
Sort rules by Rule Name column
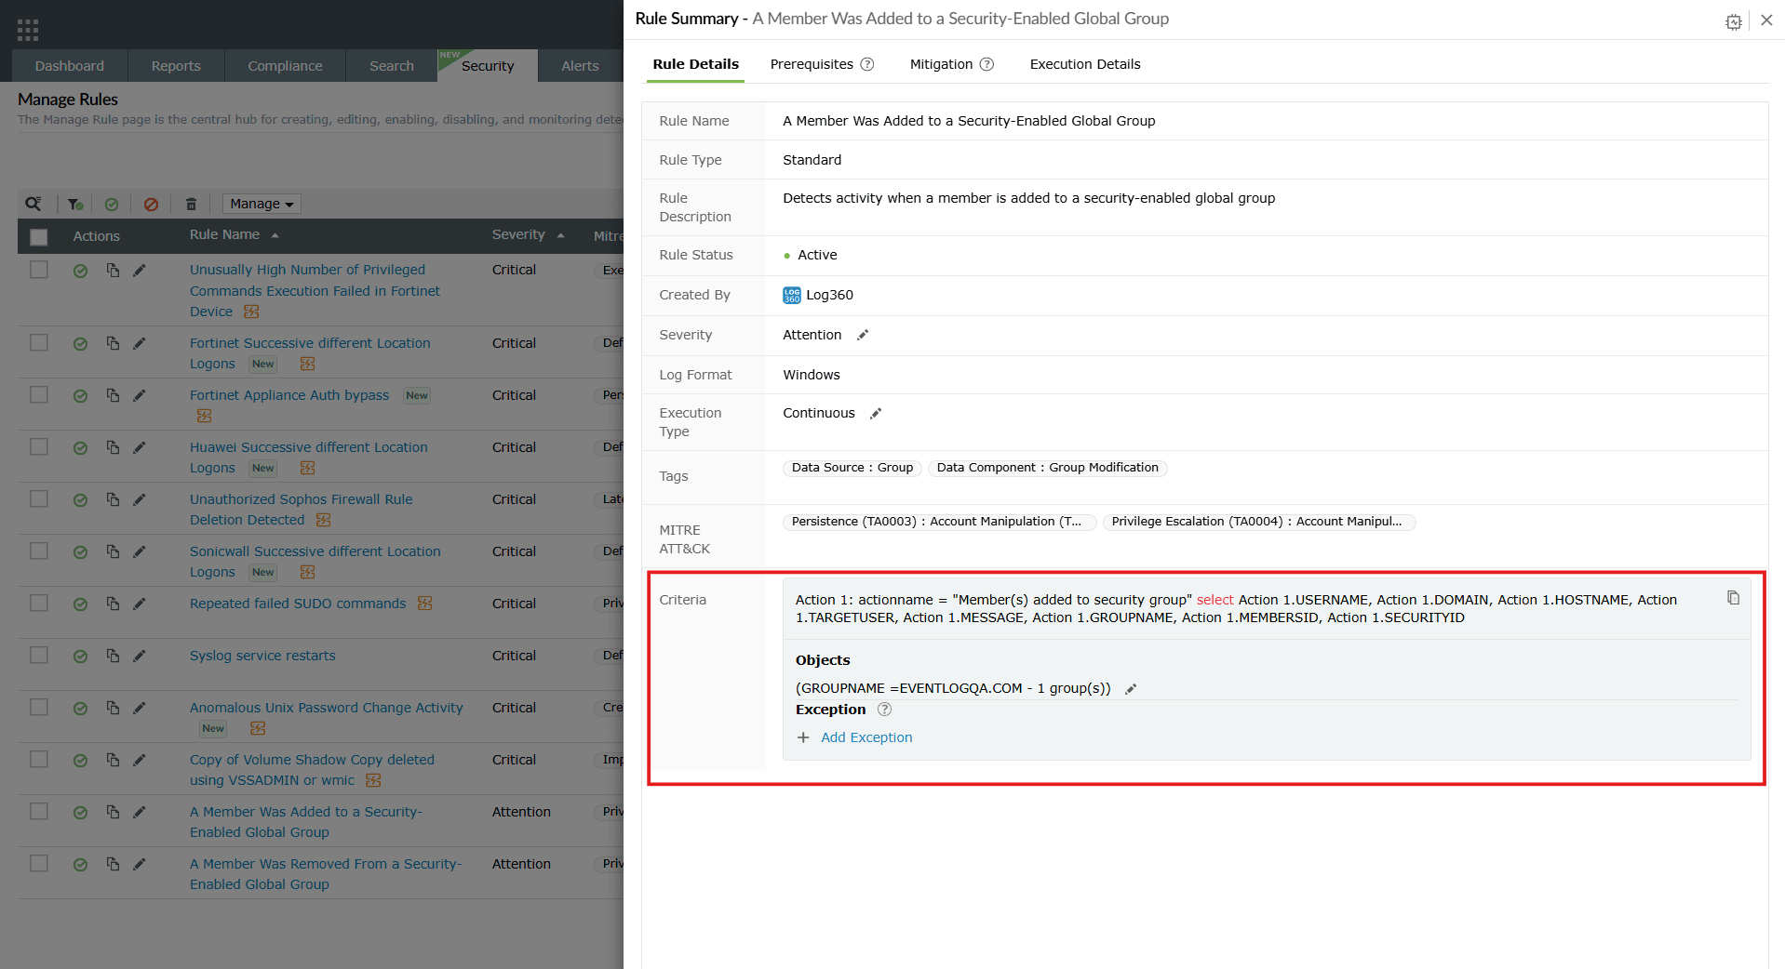click(x=234, y=235)
